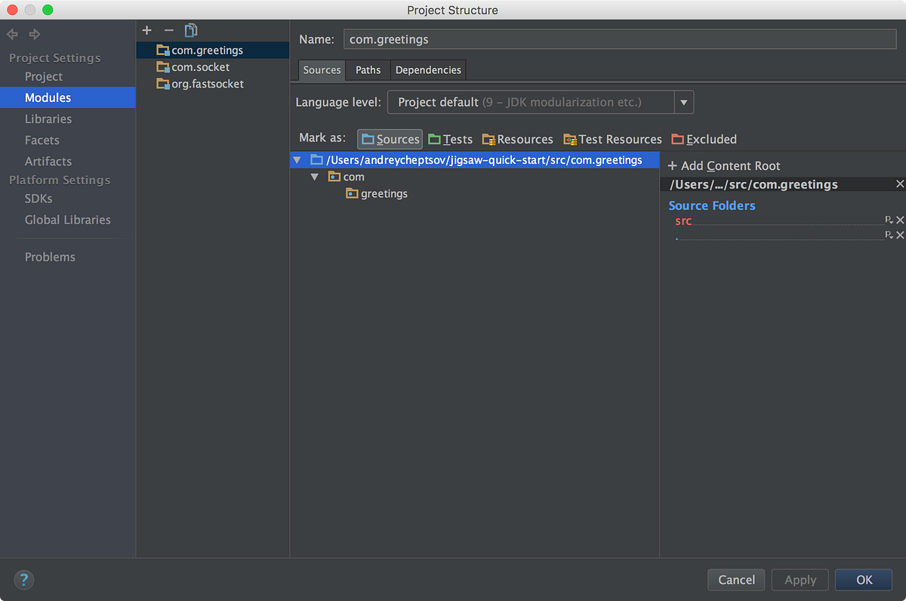
Task: Toggle Tests marking for selected folder
Action: coord(450,139)
